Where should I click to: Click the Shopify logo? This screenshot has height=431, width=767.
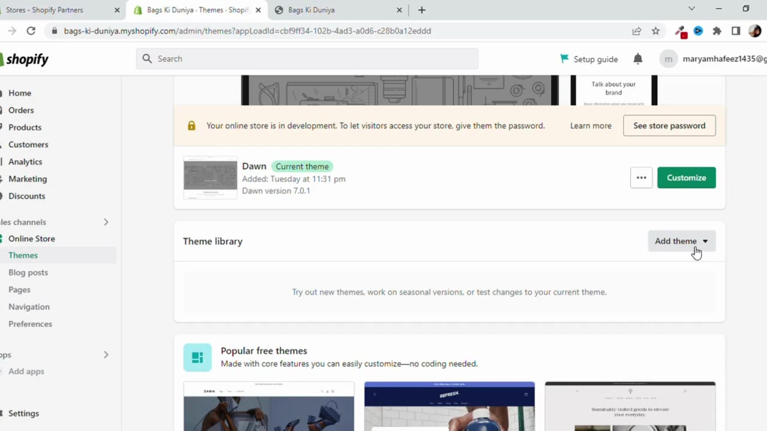[x=24, y=59]
